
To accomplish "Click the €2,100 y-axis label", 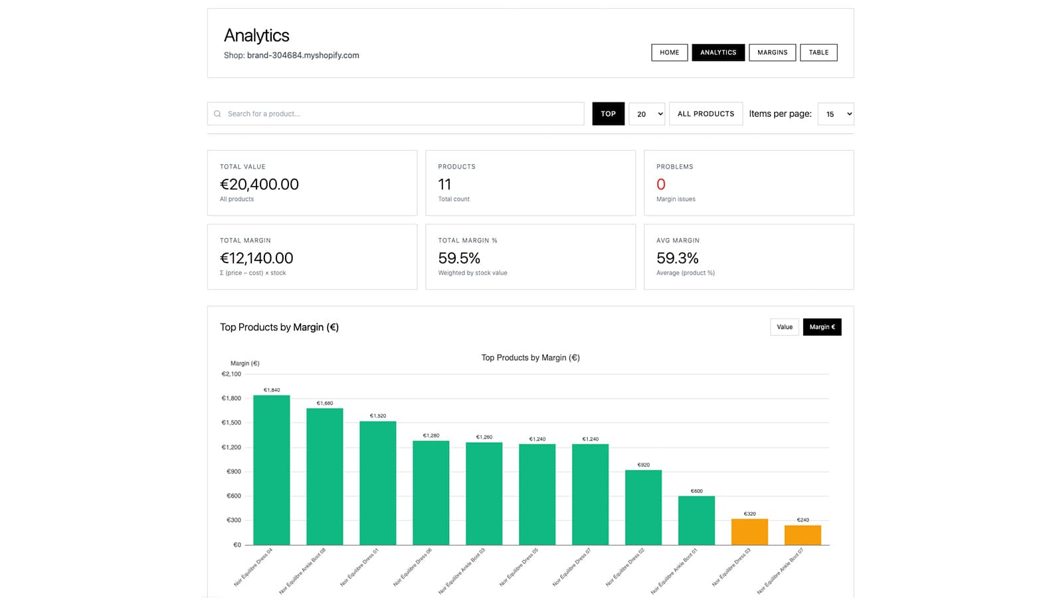I will coord(231,374).
